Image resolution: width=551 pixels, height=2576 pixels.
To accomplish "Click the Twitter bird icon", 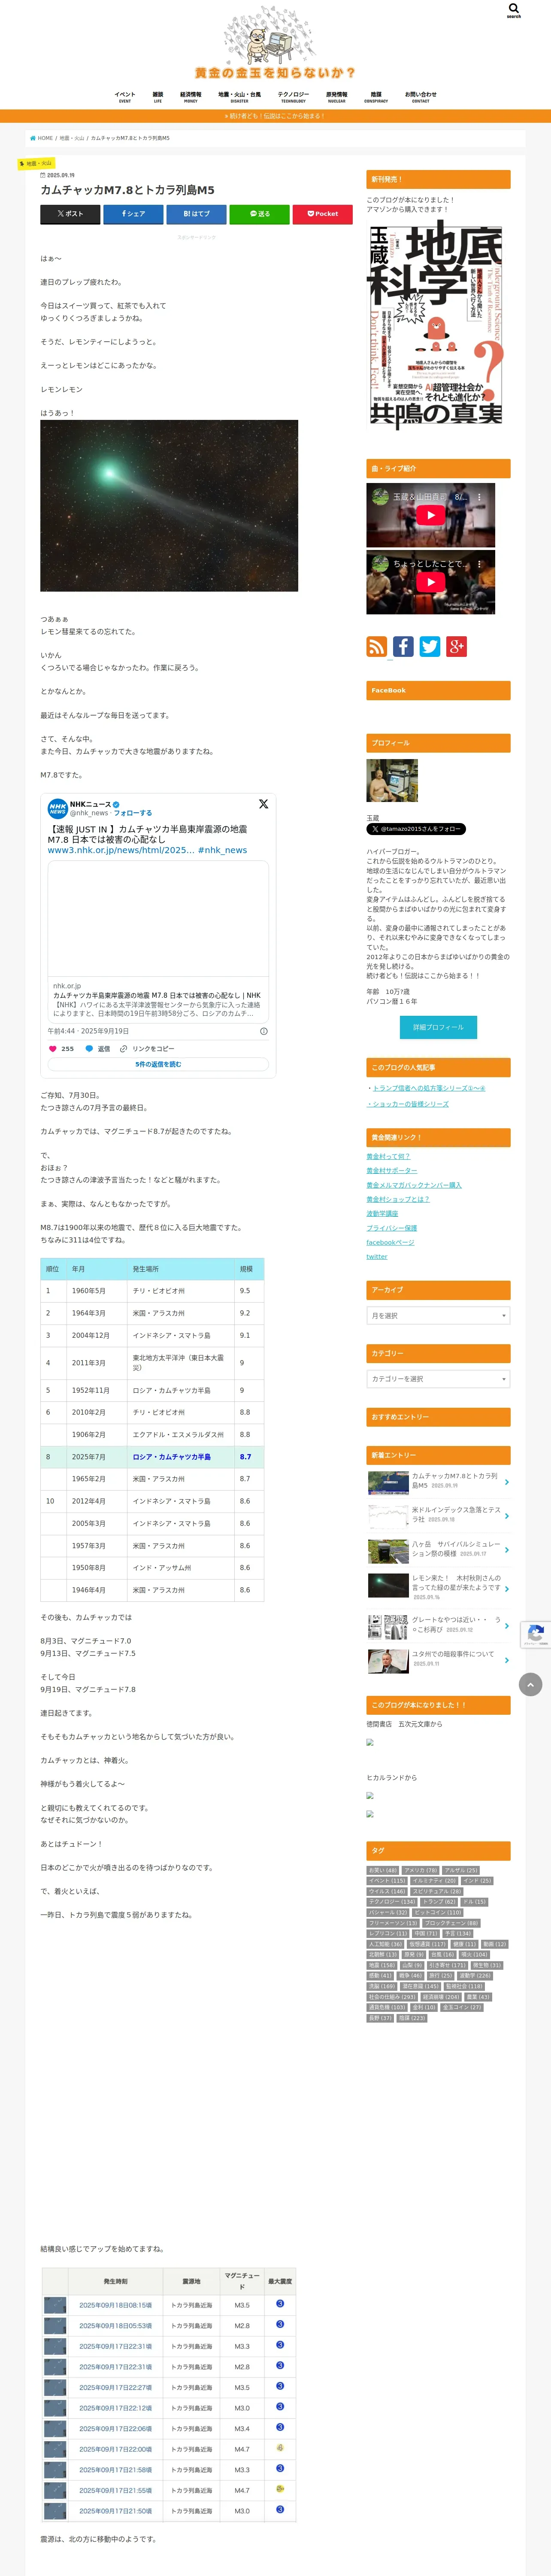I will (x=430, y=646).
